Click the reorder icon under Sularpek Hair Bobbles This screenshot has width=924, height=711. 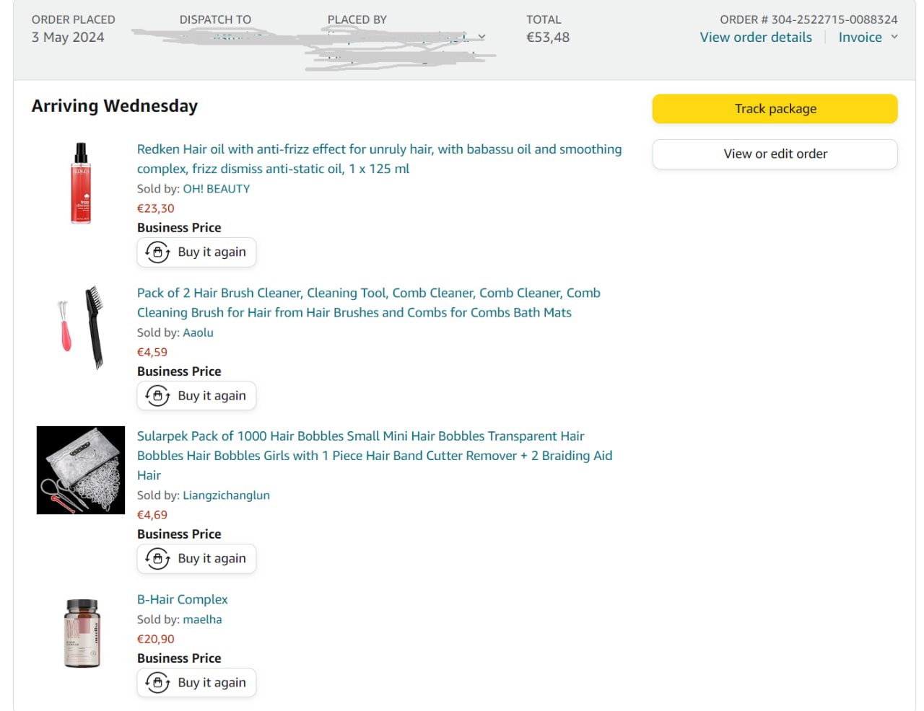click(157, 559)
